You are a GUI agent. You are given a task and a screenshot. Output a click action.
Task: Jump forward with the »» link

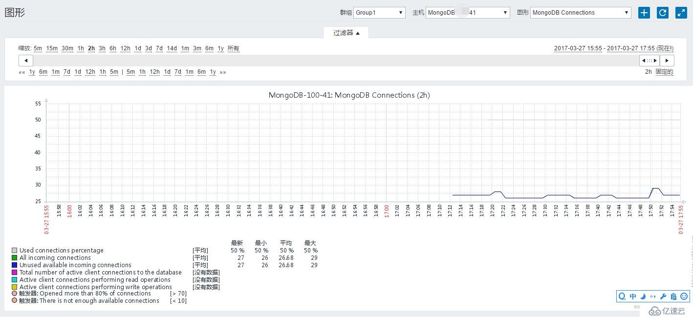coord(223,72)
